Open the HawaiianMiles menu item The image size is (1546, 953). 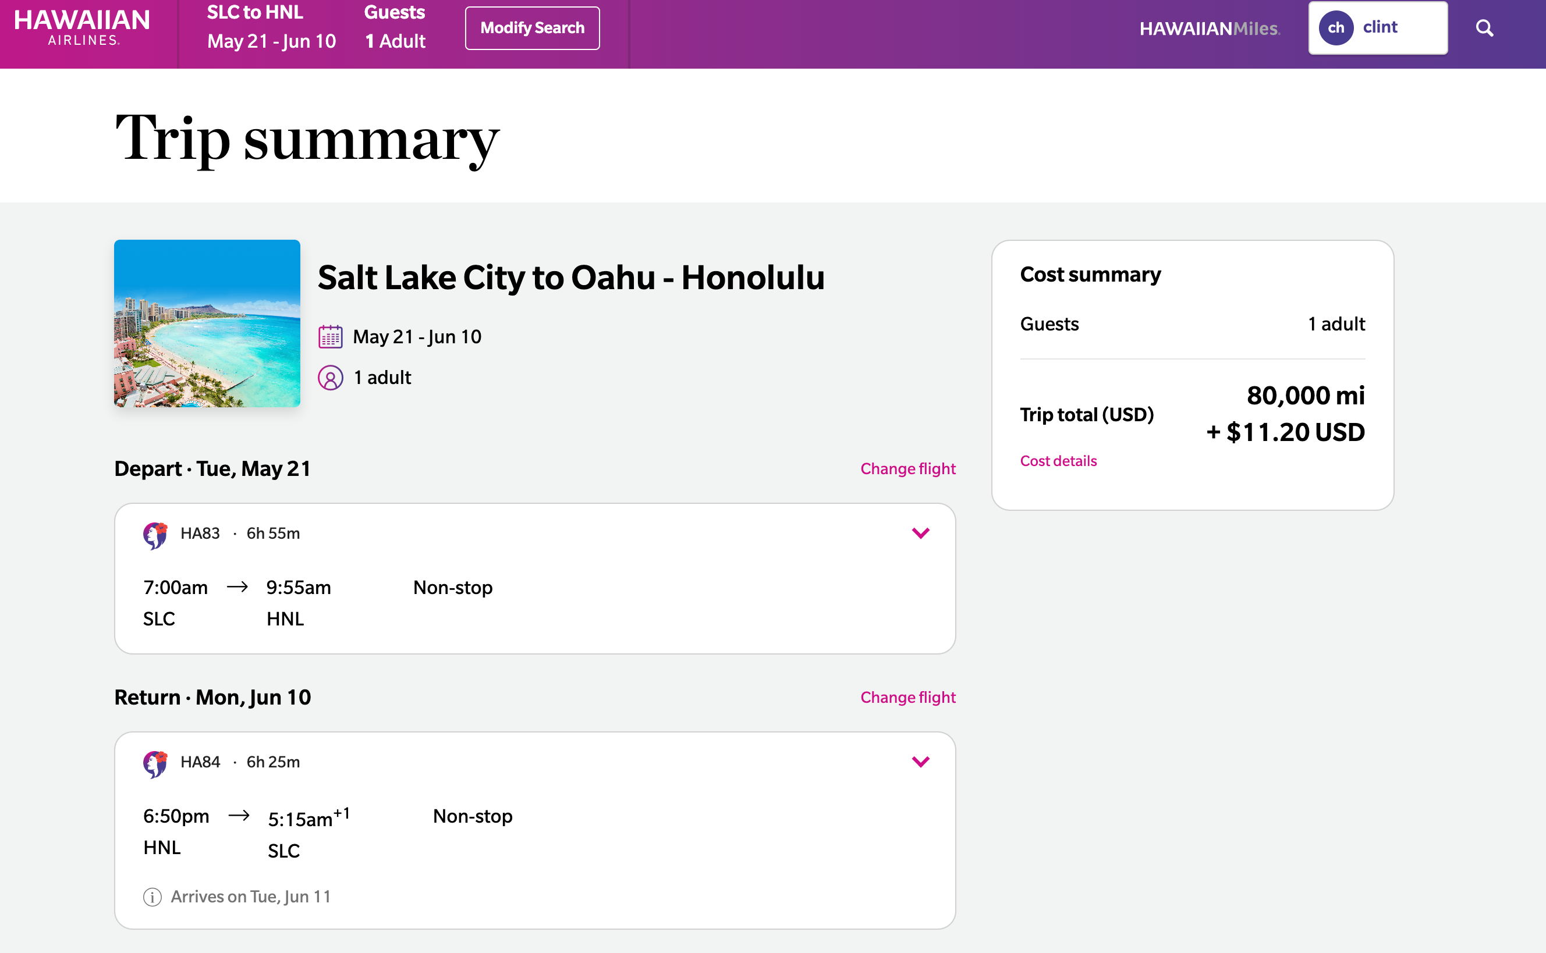[x=1210, y=29]
